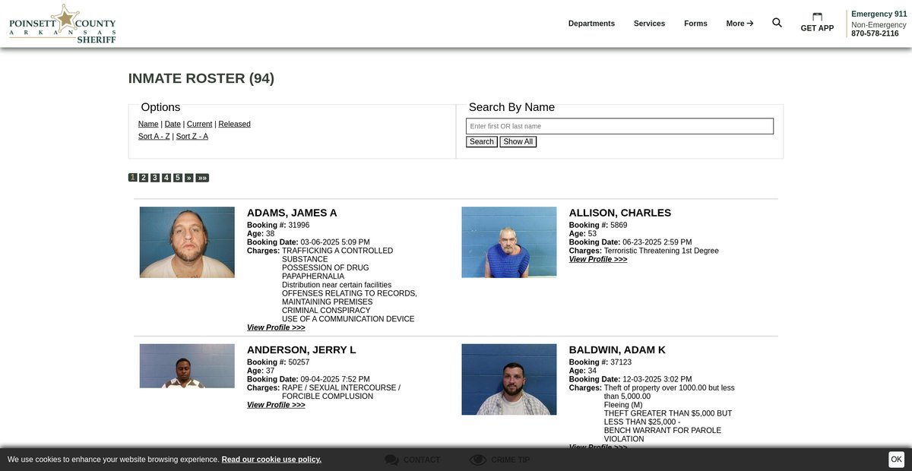This screenshot has height=471, width=912.
Task: Click the Show All button
Action: [518, 142]
